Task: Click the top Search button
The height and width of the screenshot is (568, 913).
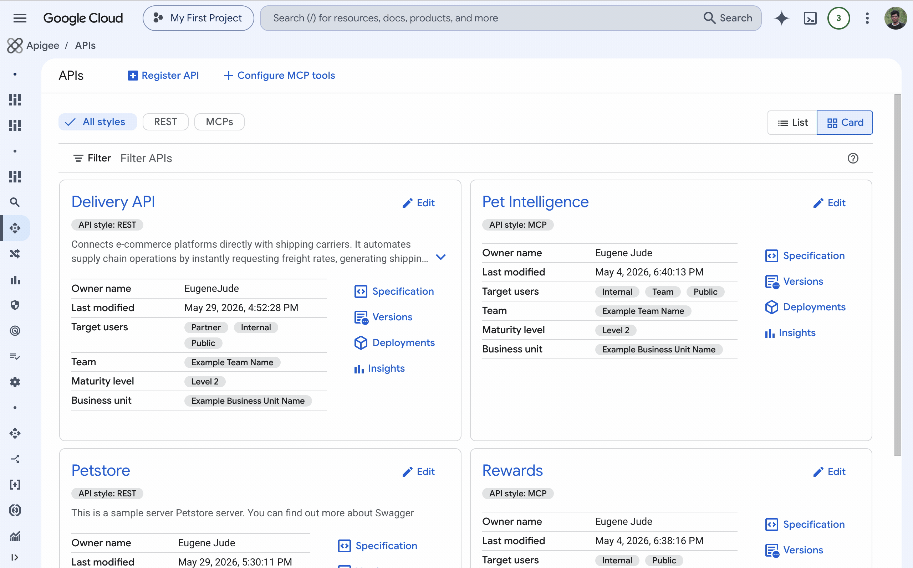Action: click(728, 18)
